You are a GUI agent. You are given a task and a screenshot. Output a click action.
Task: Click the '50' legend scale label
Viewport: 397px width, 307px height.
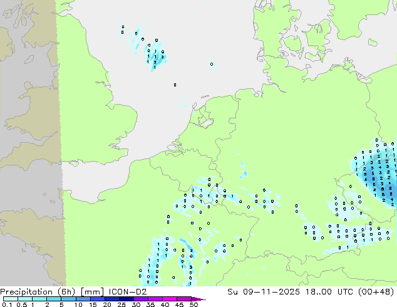coord(193,304)
